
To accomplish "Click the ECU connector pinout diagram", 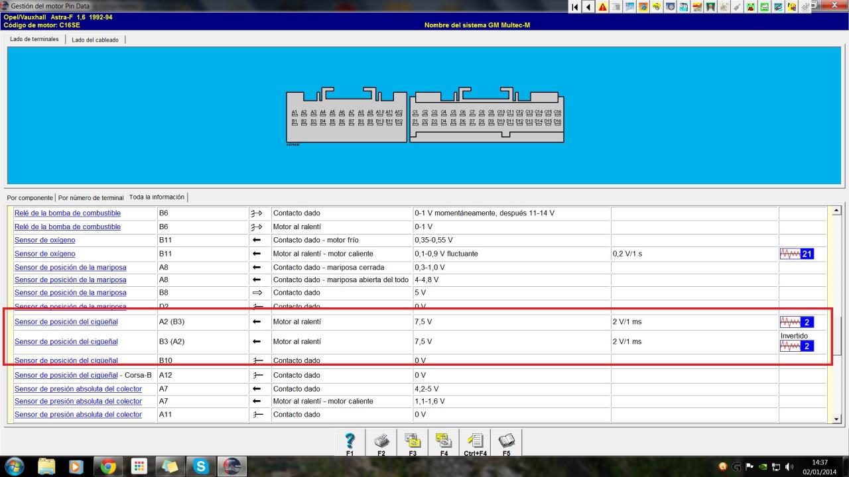I will click(424, 116).
